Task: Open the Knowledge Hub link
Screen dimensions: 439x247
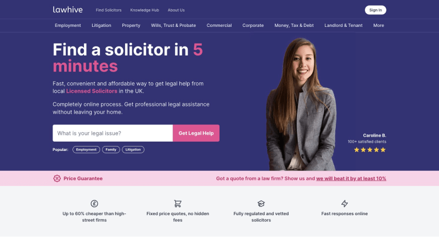Action: tap(144, 10)
